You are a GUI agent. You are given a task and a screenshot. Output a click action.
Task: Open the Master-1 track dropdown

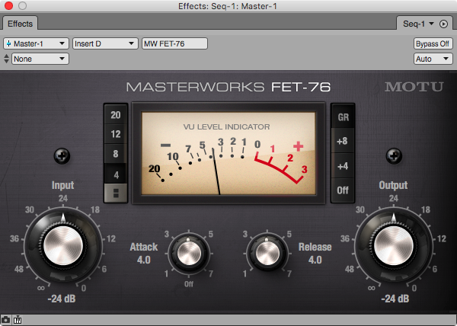tap(36, 43)
